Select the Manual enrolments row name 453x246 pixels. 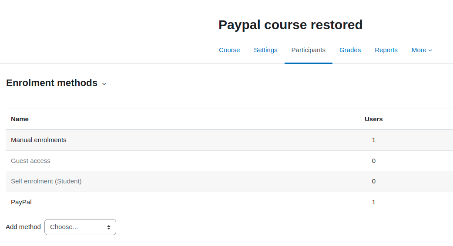[x=38, y=140]
